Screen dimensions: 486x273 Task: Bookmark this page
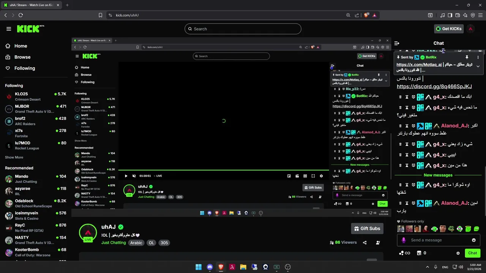coord(100,15)
